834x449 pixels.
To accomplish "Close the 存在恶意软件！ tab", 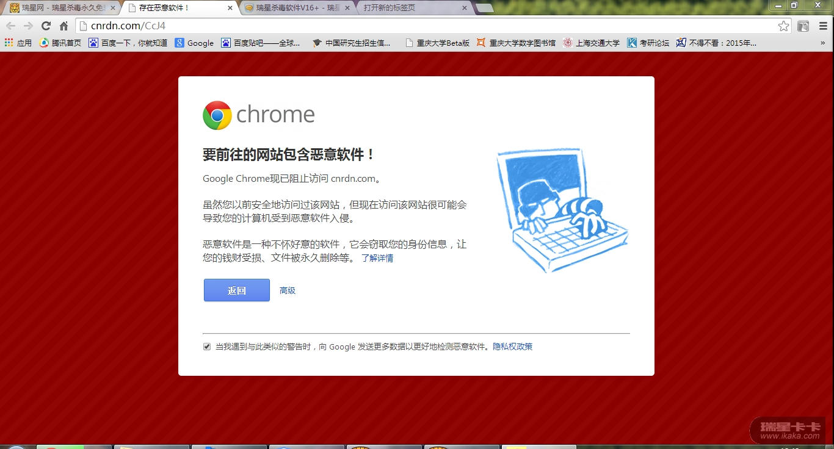I will click(x=230, y=8).
